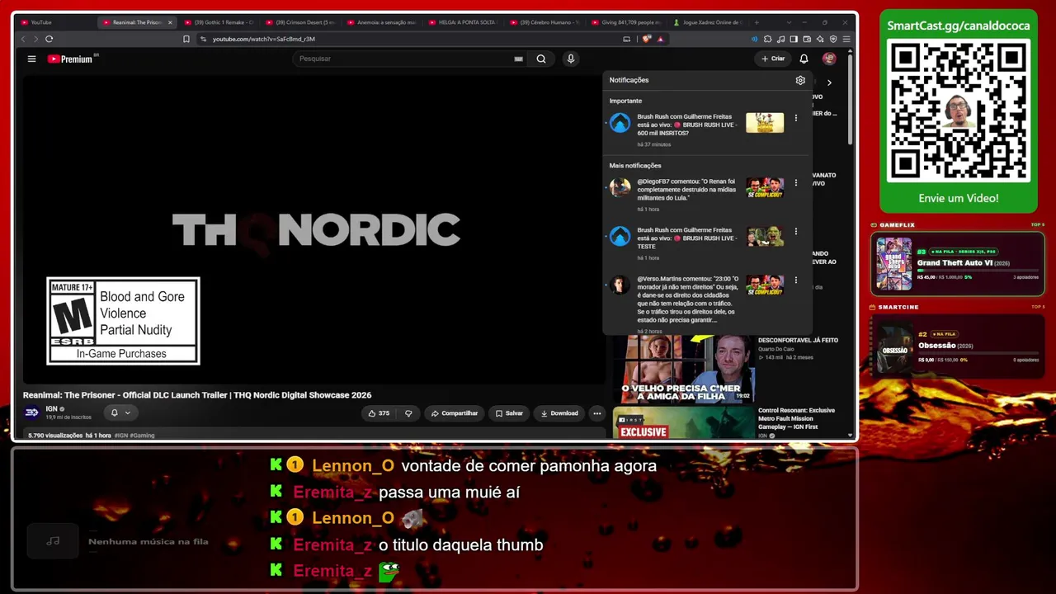Open the O VELHO PRECISA thumbnail video
The image size is (1056, 594).
point(684,369)
